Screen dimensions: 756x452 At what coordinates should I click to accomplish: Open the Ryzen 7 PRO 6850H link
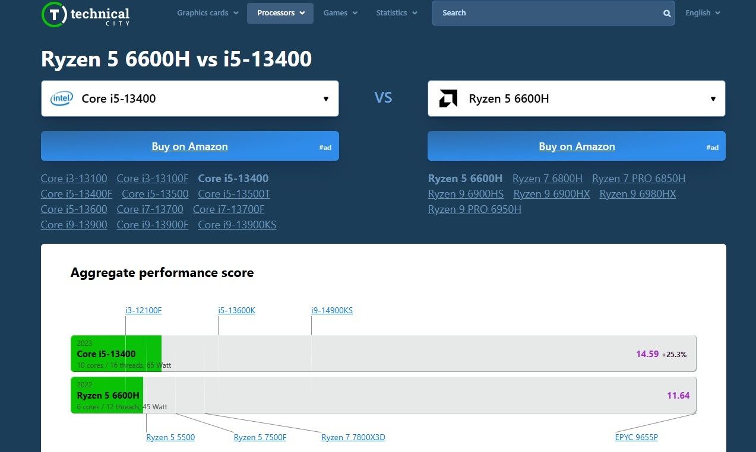(x=639, y=179)
